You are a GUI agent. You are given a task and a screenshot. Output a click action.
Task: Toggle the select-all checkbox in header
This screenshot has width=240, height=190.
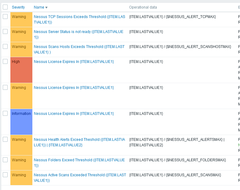(x=5, y=7)
